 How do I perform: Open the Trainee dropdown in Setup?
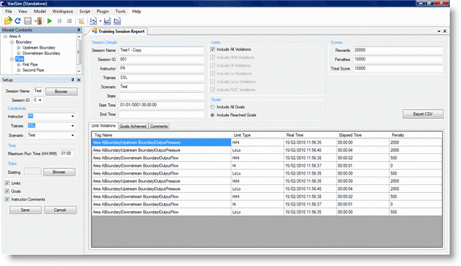[72, 126]
